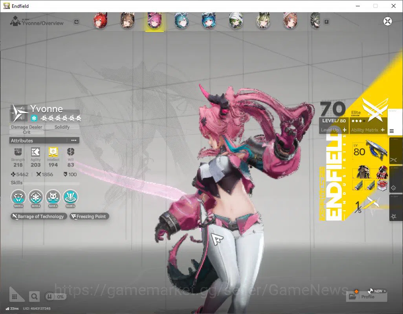Open the second green tube accessory slot
Viewport: 403px width, 314px height.
tap(370, 185)
